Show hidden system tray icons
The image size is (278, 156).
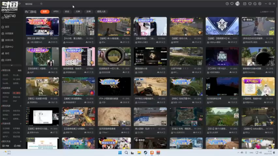(x=238, y=153)
